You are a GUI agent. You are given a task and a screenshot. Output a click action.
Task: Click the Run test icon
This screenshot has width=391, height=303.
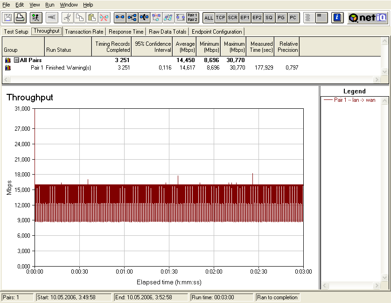36,18
